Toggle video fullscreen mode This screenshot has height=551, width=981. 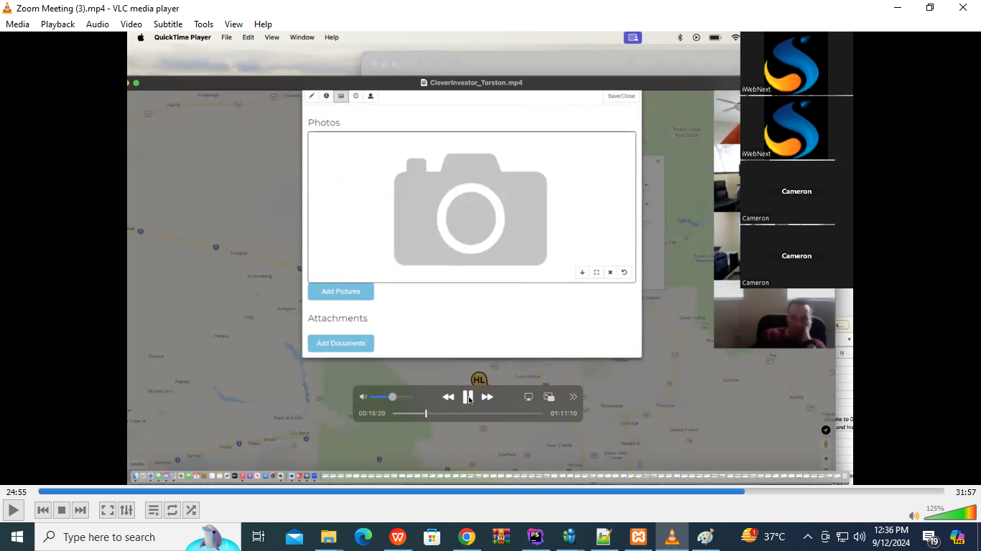[107, 510]
